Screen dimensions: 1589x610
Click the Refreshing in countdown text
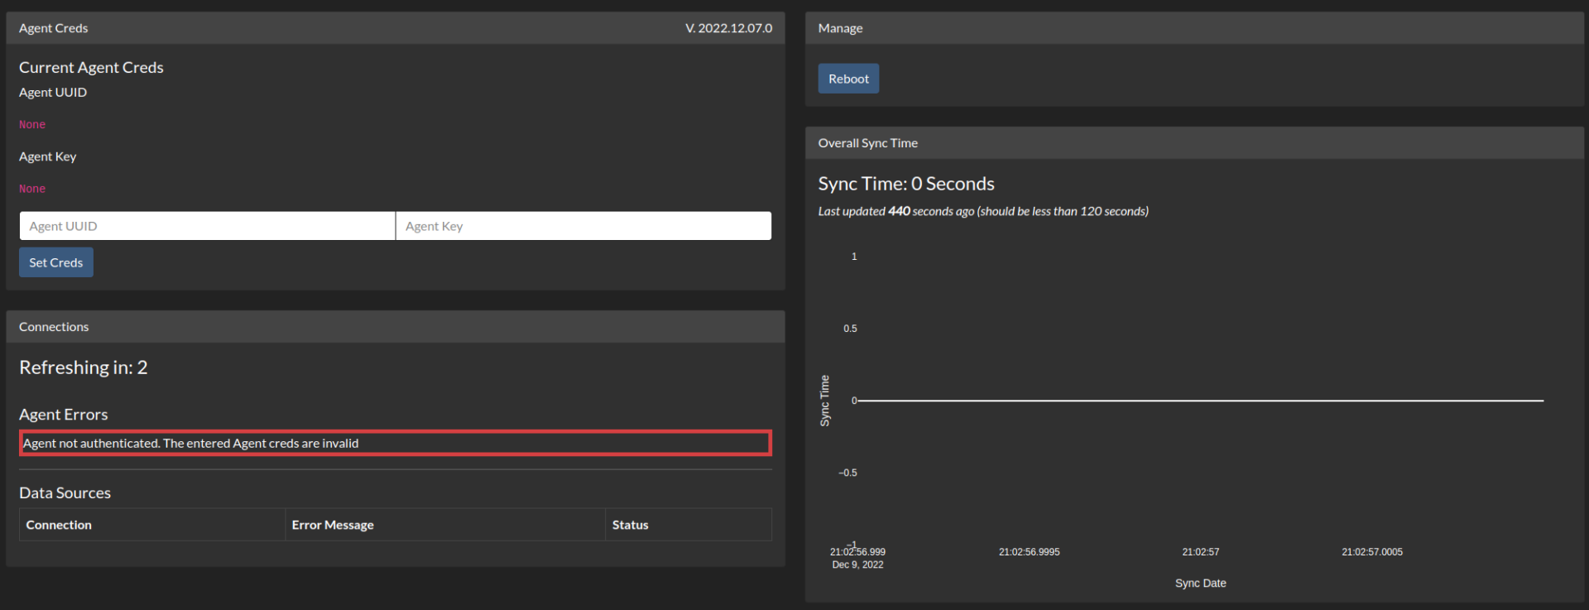pos(83,367)
